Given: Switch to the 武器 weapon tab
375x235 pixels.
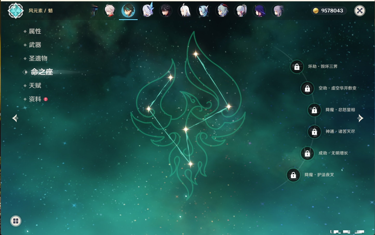Looking at the screenshot, I should pos(35,45).
